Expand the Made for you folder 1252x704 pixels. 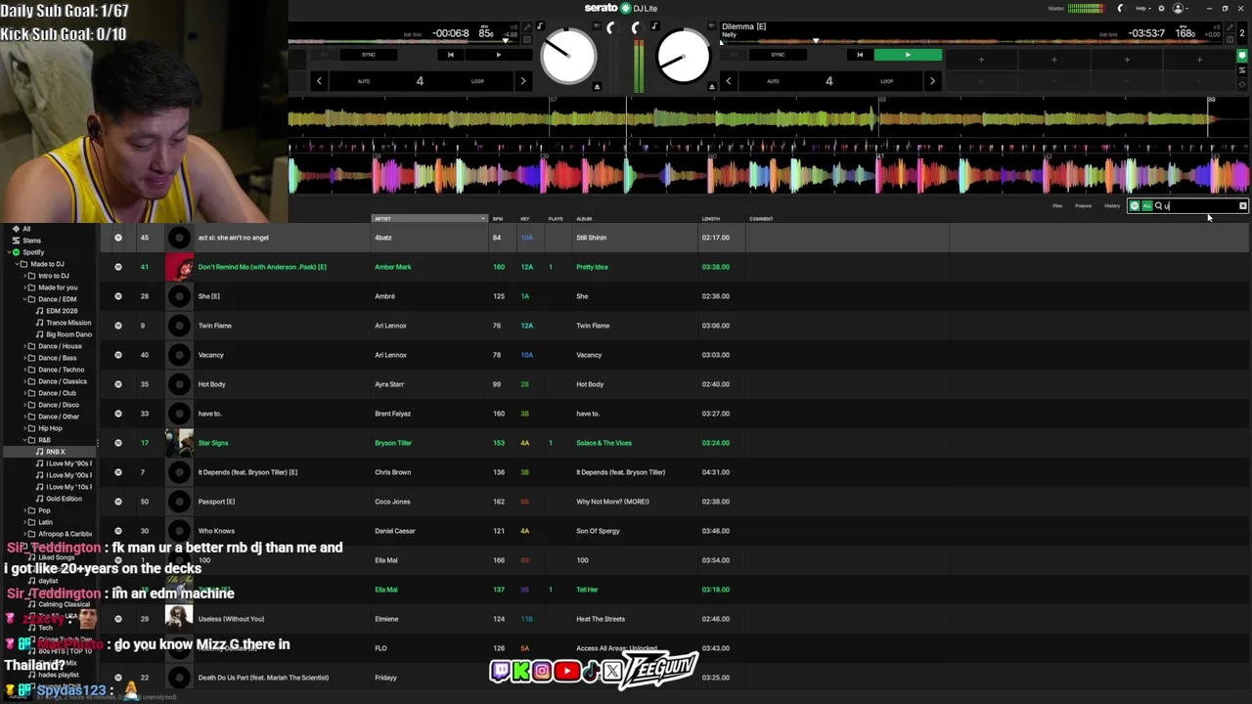22,287
